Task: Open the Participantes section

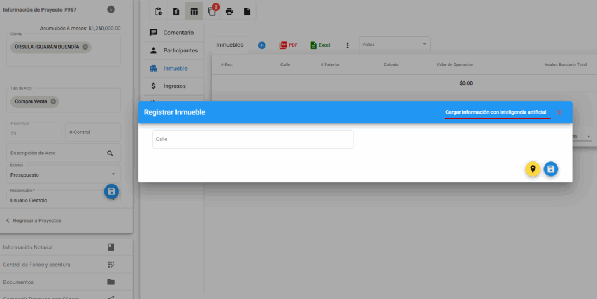Action: 174,51
